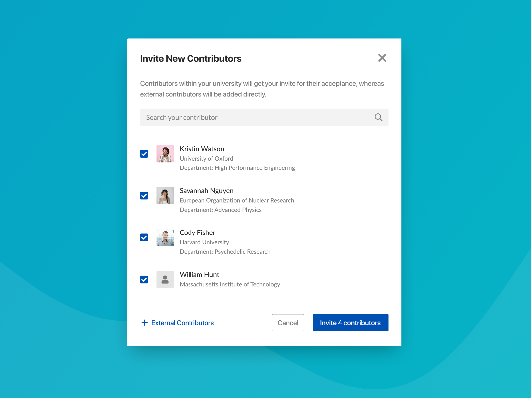Click the plus icon beside External Contributors
This screenshot has height=398, width=531.
tap(144, 323)
